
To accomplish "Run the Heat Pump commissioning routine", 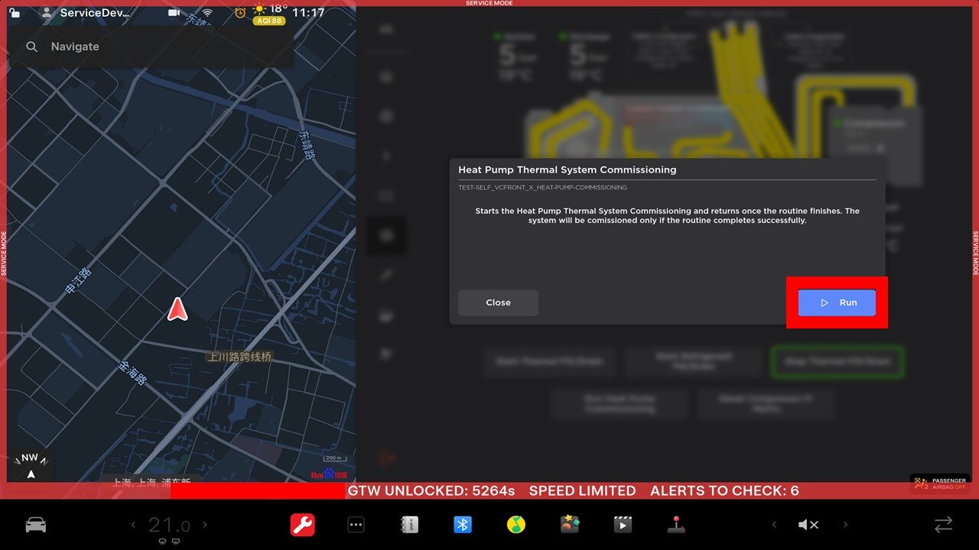I will 837,302.
